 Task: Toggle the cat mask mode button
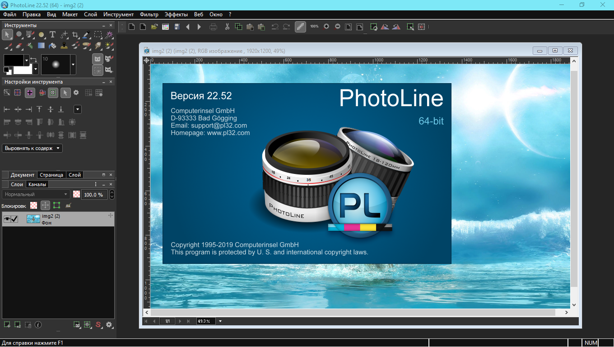98,59
